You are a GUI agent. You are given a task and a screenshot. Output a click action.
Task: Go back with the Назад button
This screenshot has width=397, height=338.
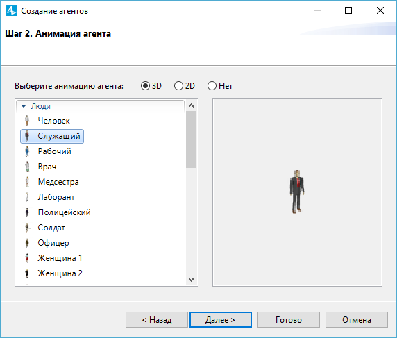click(157, 320)
